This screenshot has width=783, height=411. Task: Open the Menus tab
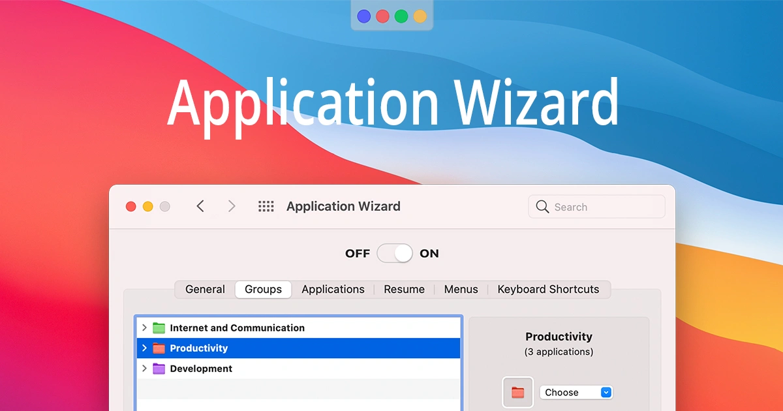[x=461, y=289]
